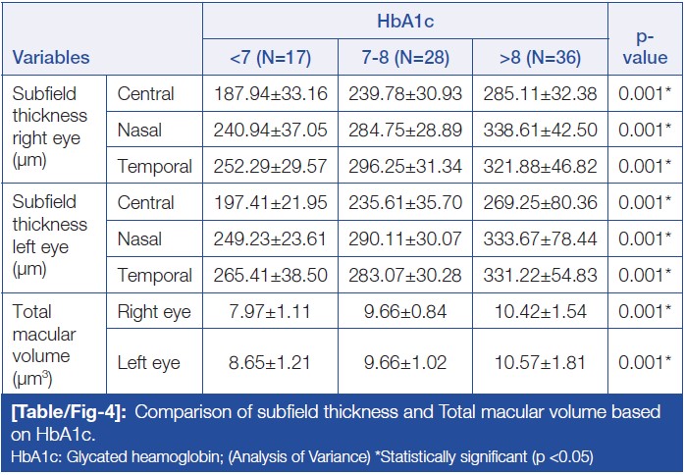Click the 7-8 (N=28) column header

[x=403, y=57]
